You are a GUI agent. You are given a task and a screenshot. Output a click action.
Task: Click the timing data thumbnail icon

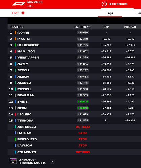pos(13,161)
